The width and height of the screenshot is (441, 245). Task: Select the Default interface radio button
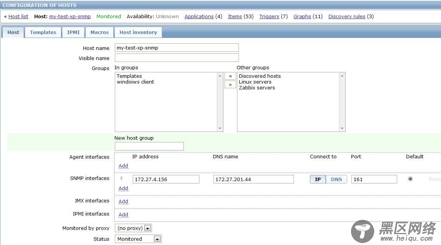coord(410,179)
